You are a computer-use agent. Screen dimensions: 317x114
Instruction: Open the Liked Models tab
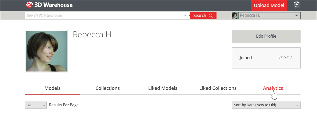click(163, 88)
